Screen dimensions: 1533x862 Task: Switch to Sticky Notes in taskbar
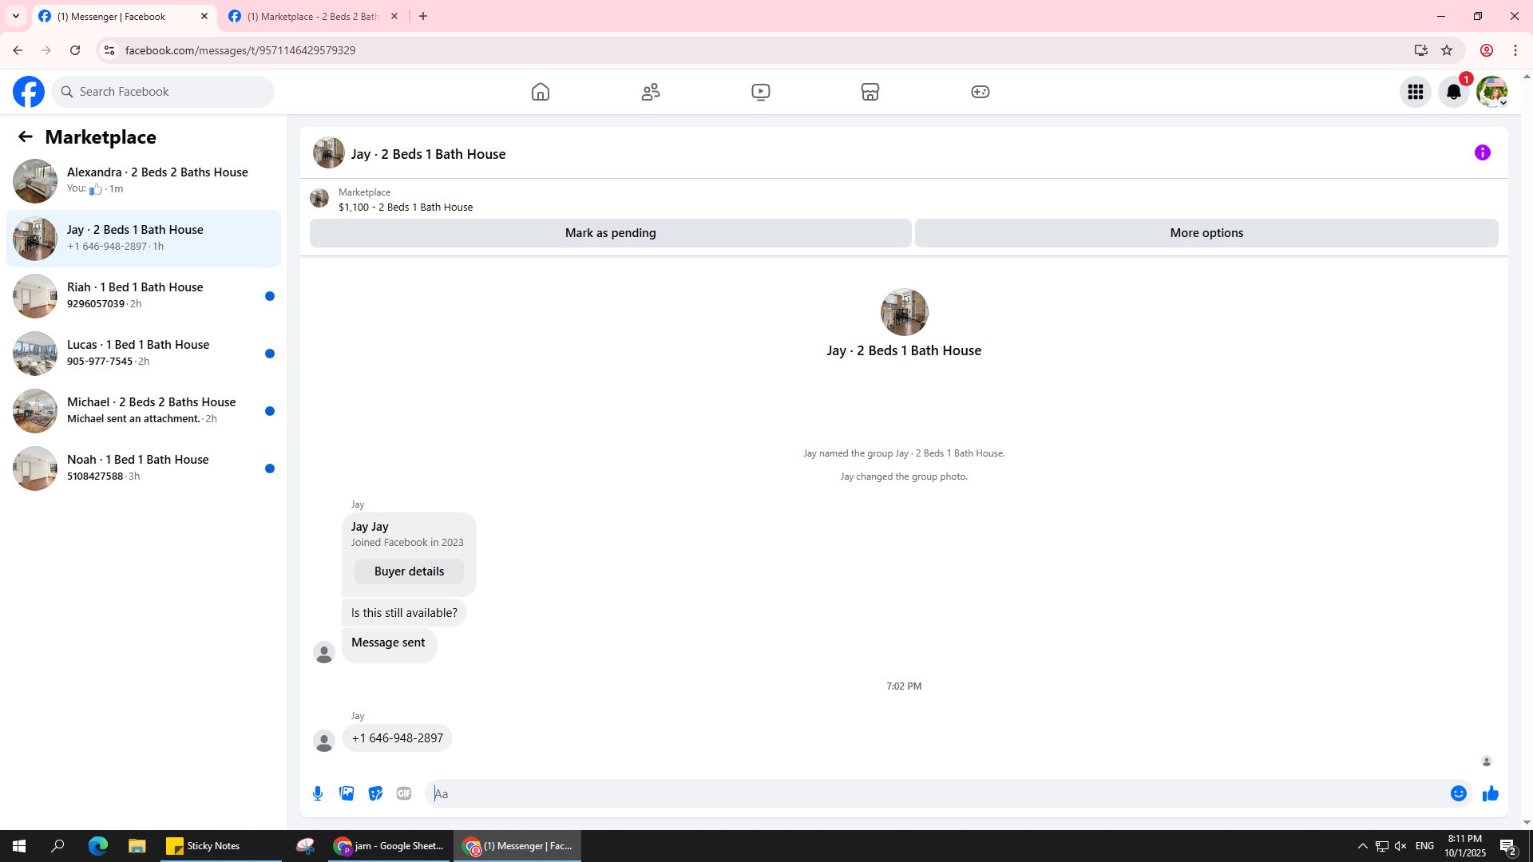click(x=220, y=846)
